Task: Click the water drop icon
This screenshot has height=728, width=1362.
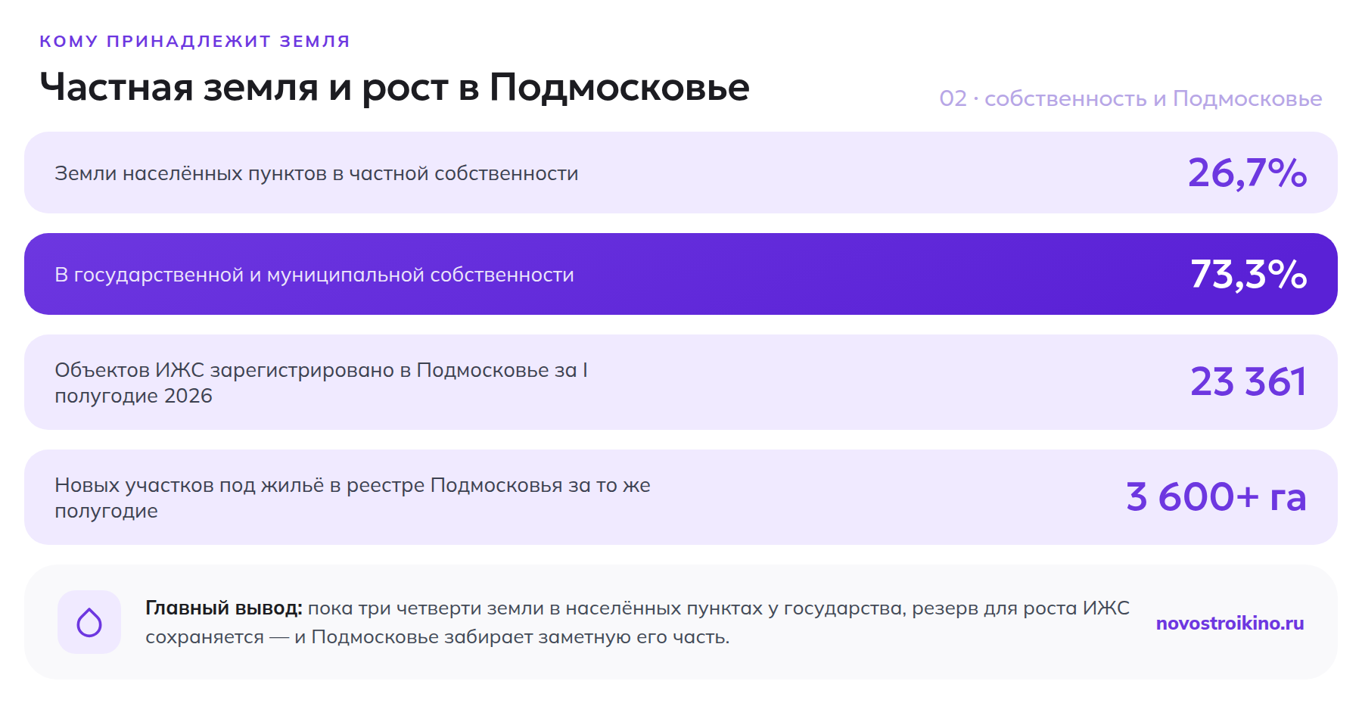Action: pos(89,622)
